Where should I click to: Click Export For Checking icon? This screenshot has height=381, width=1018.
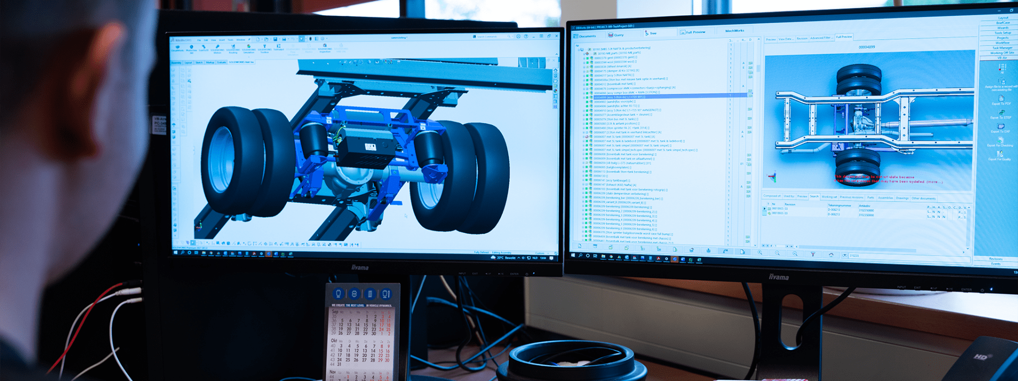[1001, 140]
